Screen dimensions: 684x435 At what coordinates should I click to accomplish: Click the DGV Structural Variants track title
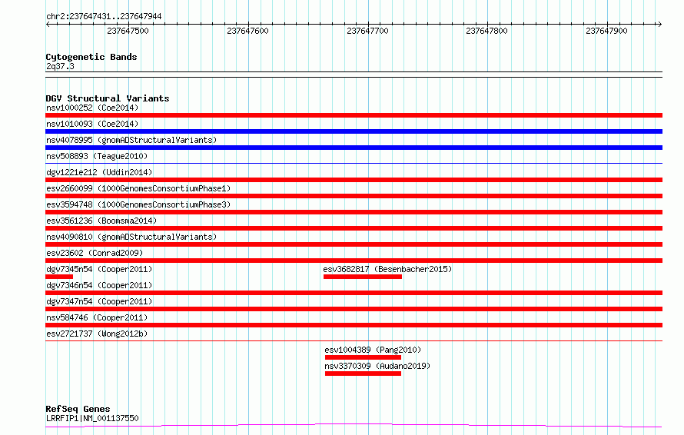pos(108,98)
